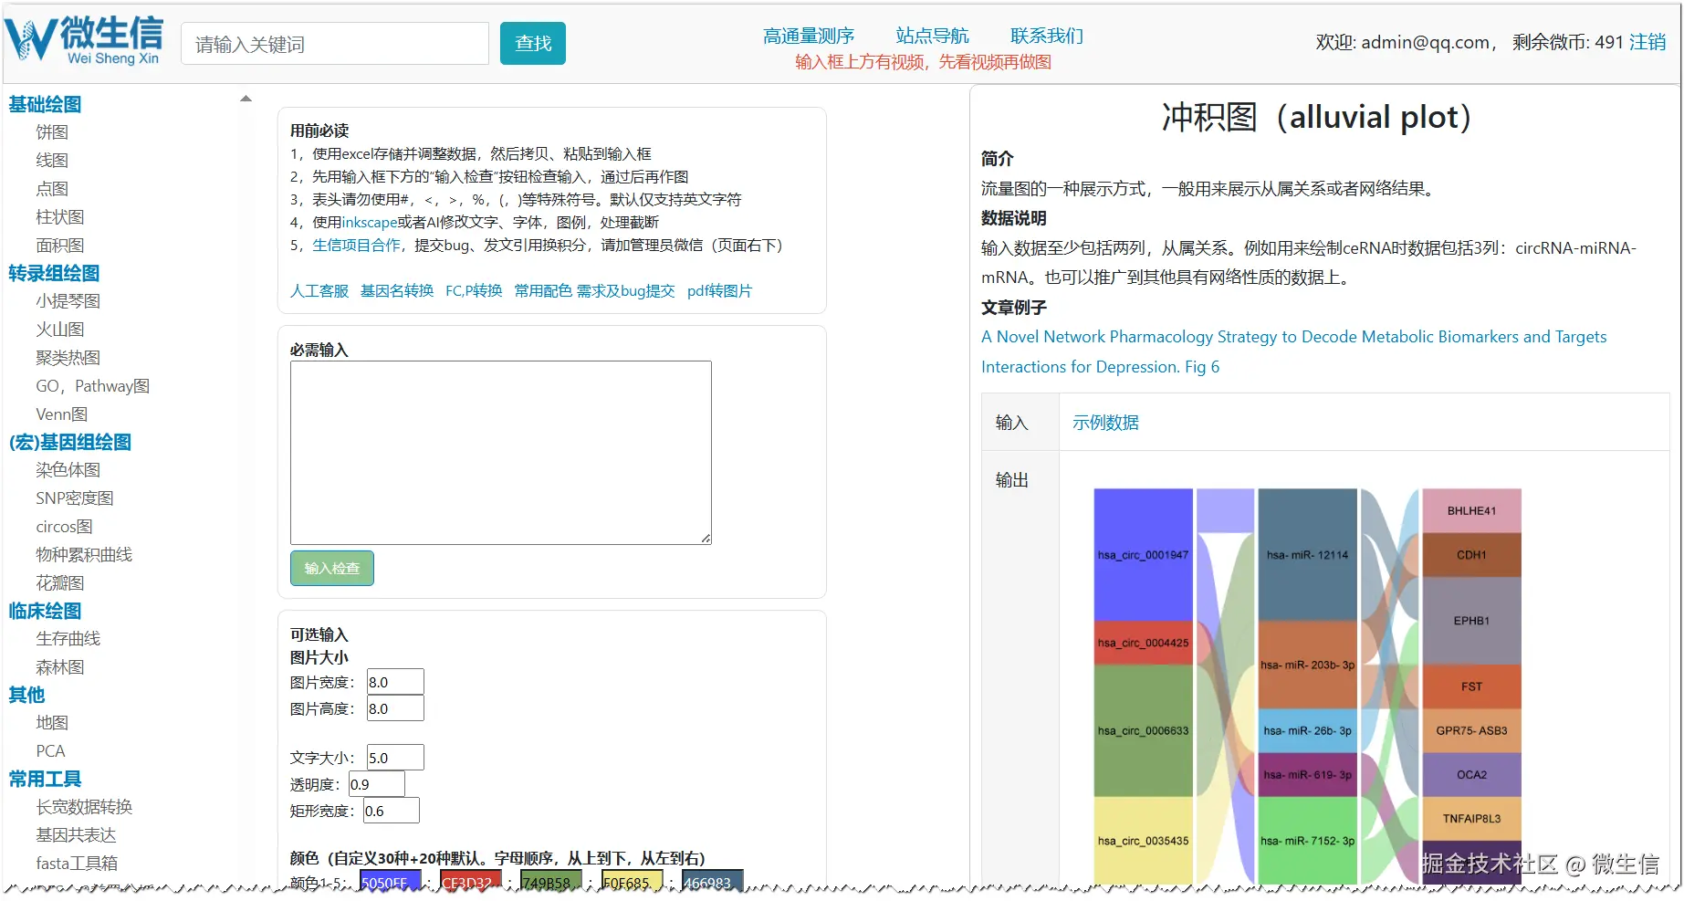Open the 基因名转换 link

pyautogui.click(x=397, y=291)
